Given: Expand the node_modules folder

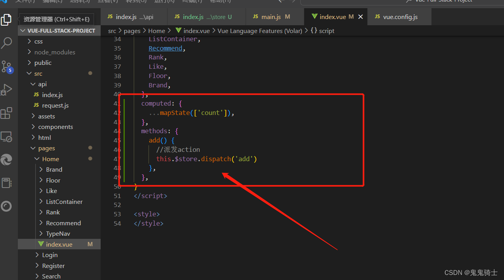Looking at the screenshot, I should pyautogui.click(x=59, y=52).
